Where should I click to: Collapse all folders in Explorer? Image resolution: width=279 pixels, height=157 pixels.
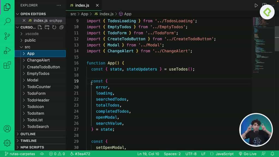(x=61, y=27)
